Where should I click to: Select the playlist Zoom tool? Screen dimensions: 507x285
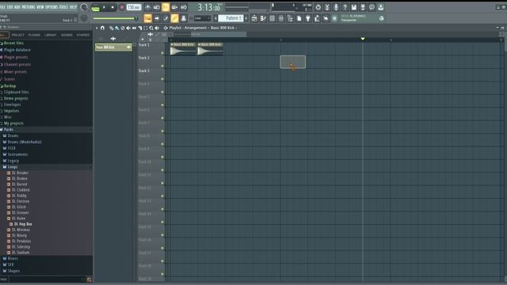(x=151, y=28)
